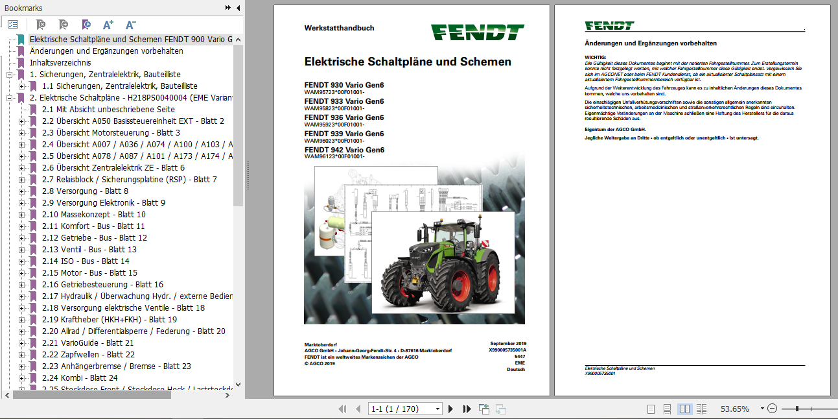Viewport: 838px width, 419px height.
Task: Expand 2.2 Übersicht A050 Basissteuereinheit bookmark
Action: click(x=22, y=121)
